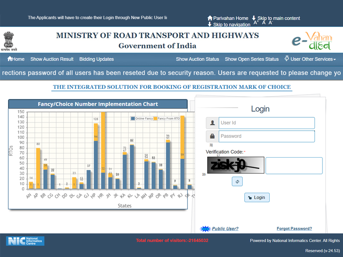Screen dimensions: 343x257
Task: Click the User Id input field
Action: (267, 123)
